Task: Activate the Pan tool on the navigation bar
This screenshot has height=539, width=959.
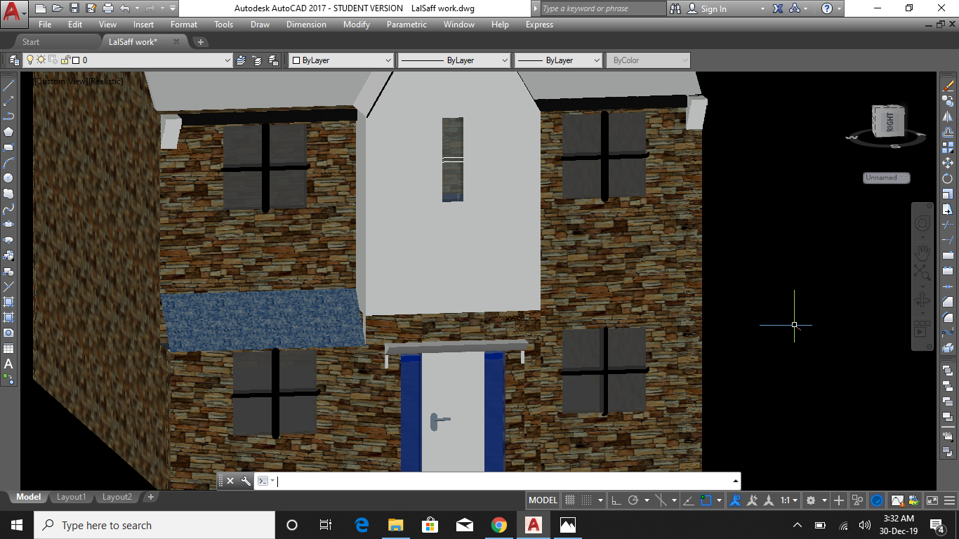Action: tap(922, 253)
